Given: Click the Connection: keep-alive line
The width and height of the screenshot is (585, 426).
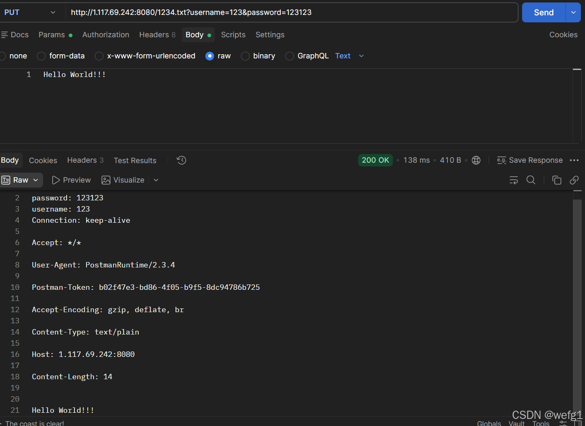Looking at the screenshot, I should 81,220.
